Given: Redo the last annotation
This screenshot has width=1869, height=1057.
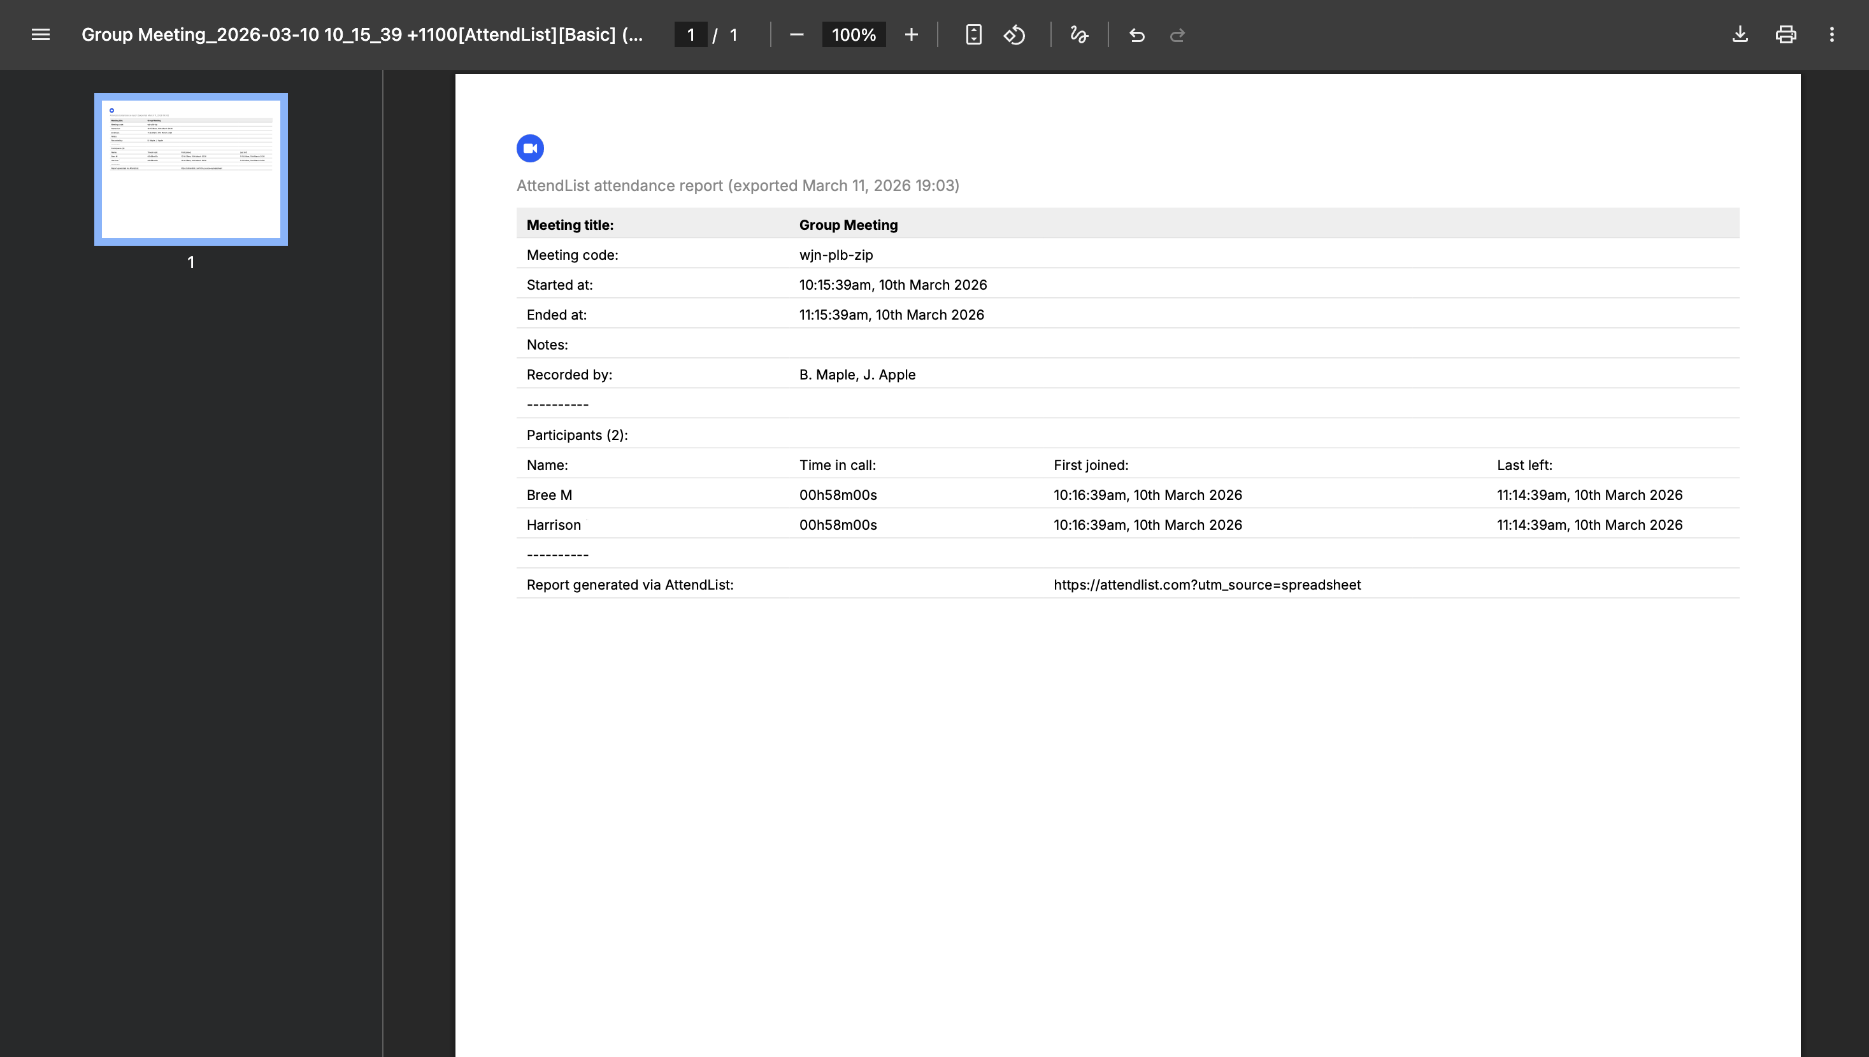Looking at the screenshot, I should coord(1178,34).
